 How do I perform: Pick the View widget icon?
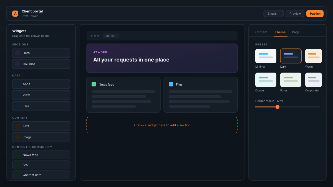[17, 95]
